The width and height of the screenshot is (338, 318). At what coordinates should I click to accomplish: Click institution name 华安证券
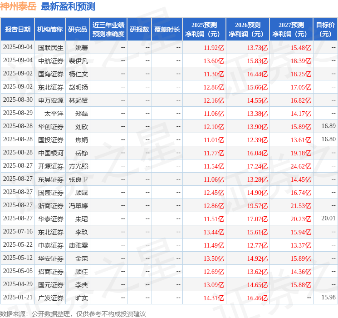pos(51,258)
